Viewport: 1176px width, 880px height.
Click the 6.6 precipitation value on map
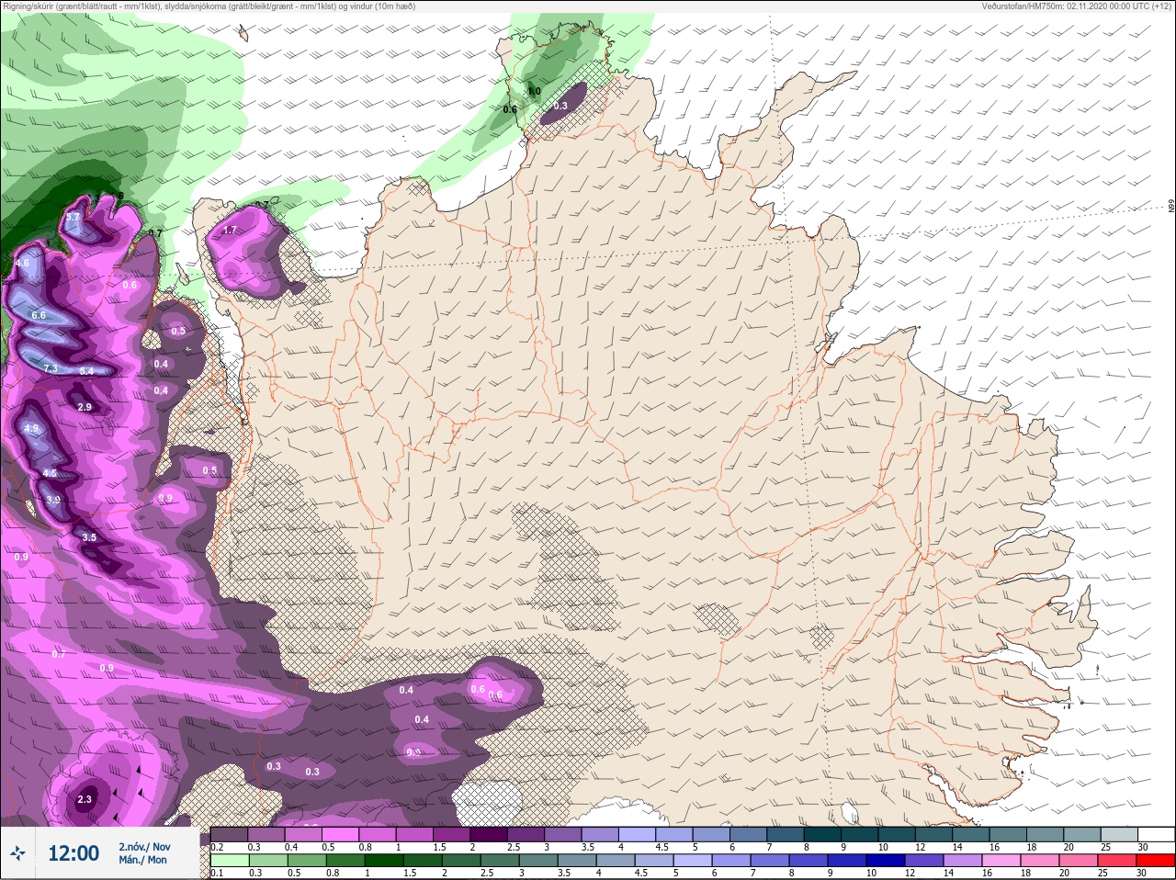[x=39, y=315]
